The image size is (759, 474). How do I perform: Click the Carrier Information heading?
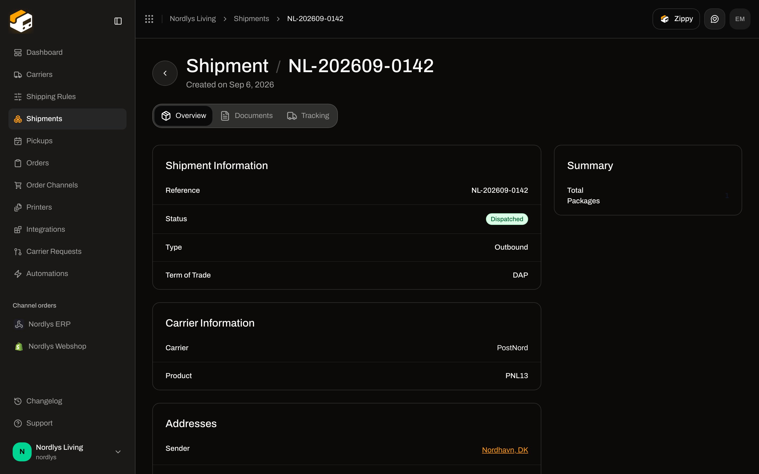click(210, 323)
